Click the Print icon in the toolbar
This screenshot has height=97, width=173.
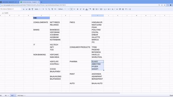(x=29, y=9)
